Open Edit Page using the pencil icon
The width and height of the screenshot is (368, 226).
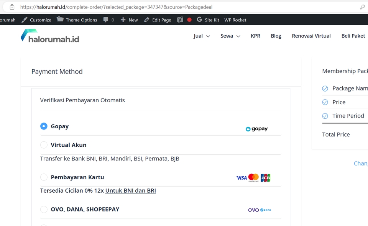coord(146,20)
